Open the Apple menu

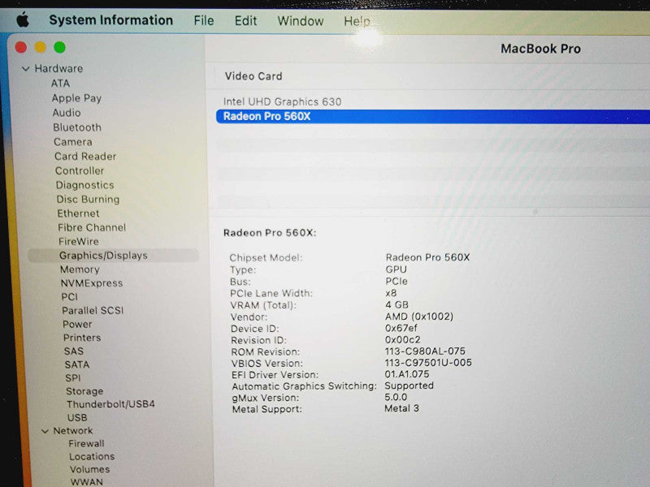coord(23,19)
